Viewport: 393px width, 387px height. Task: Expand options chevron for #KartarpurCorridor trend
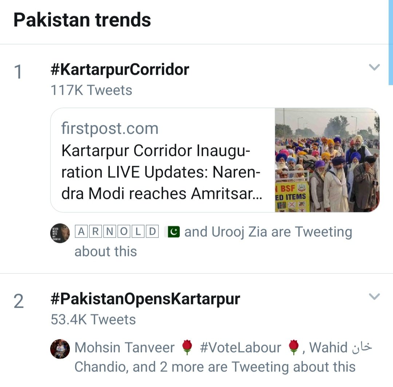374,67
